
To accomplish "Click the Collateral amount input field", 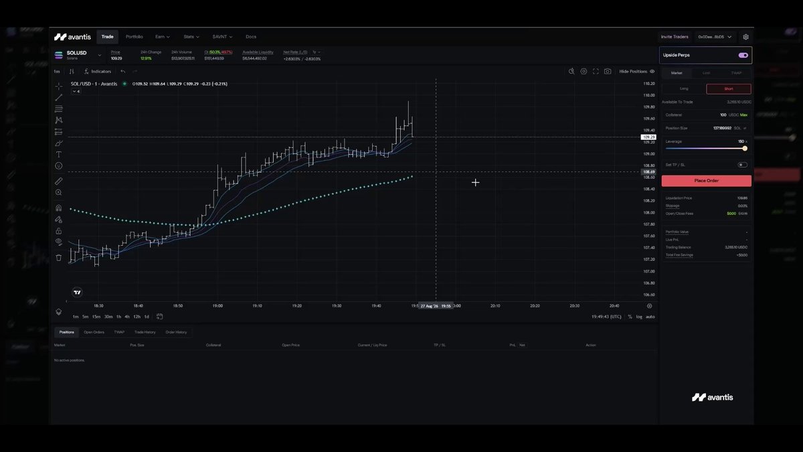I will point(707,115).
